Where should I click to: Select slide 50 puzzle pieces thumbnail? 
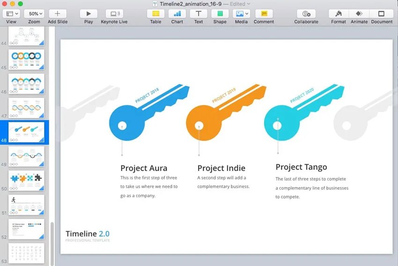pyautogui.click(x=26, y=181)
